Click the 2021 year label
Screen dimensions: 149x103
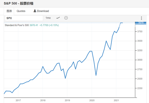pyautogui.click(x=116, y=100)
